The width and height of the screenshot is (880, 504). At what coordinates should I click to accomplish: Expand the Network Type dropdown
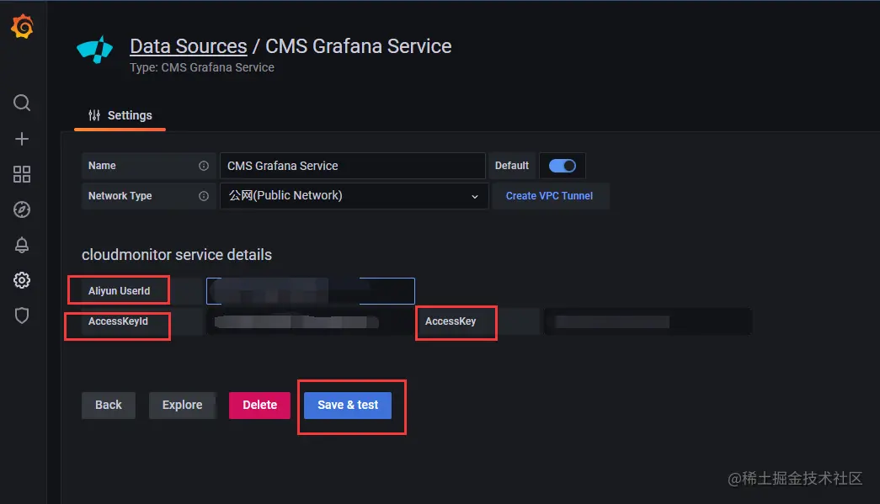pyautogui.click(x=355, y=196)
